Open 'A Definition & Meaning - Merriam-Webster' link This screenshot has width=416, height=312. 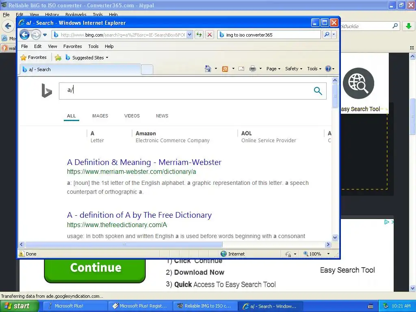pyautogui.click(x=144, y=162)
